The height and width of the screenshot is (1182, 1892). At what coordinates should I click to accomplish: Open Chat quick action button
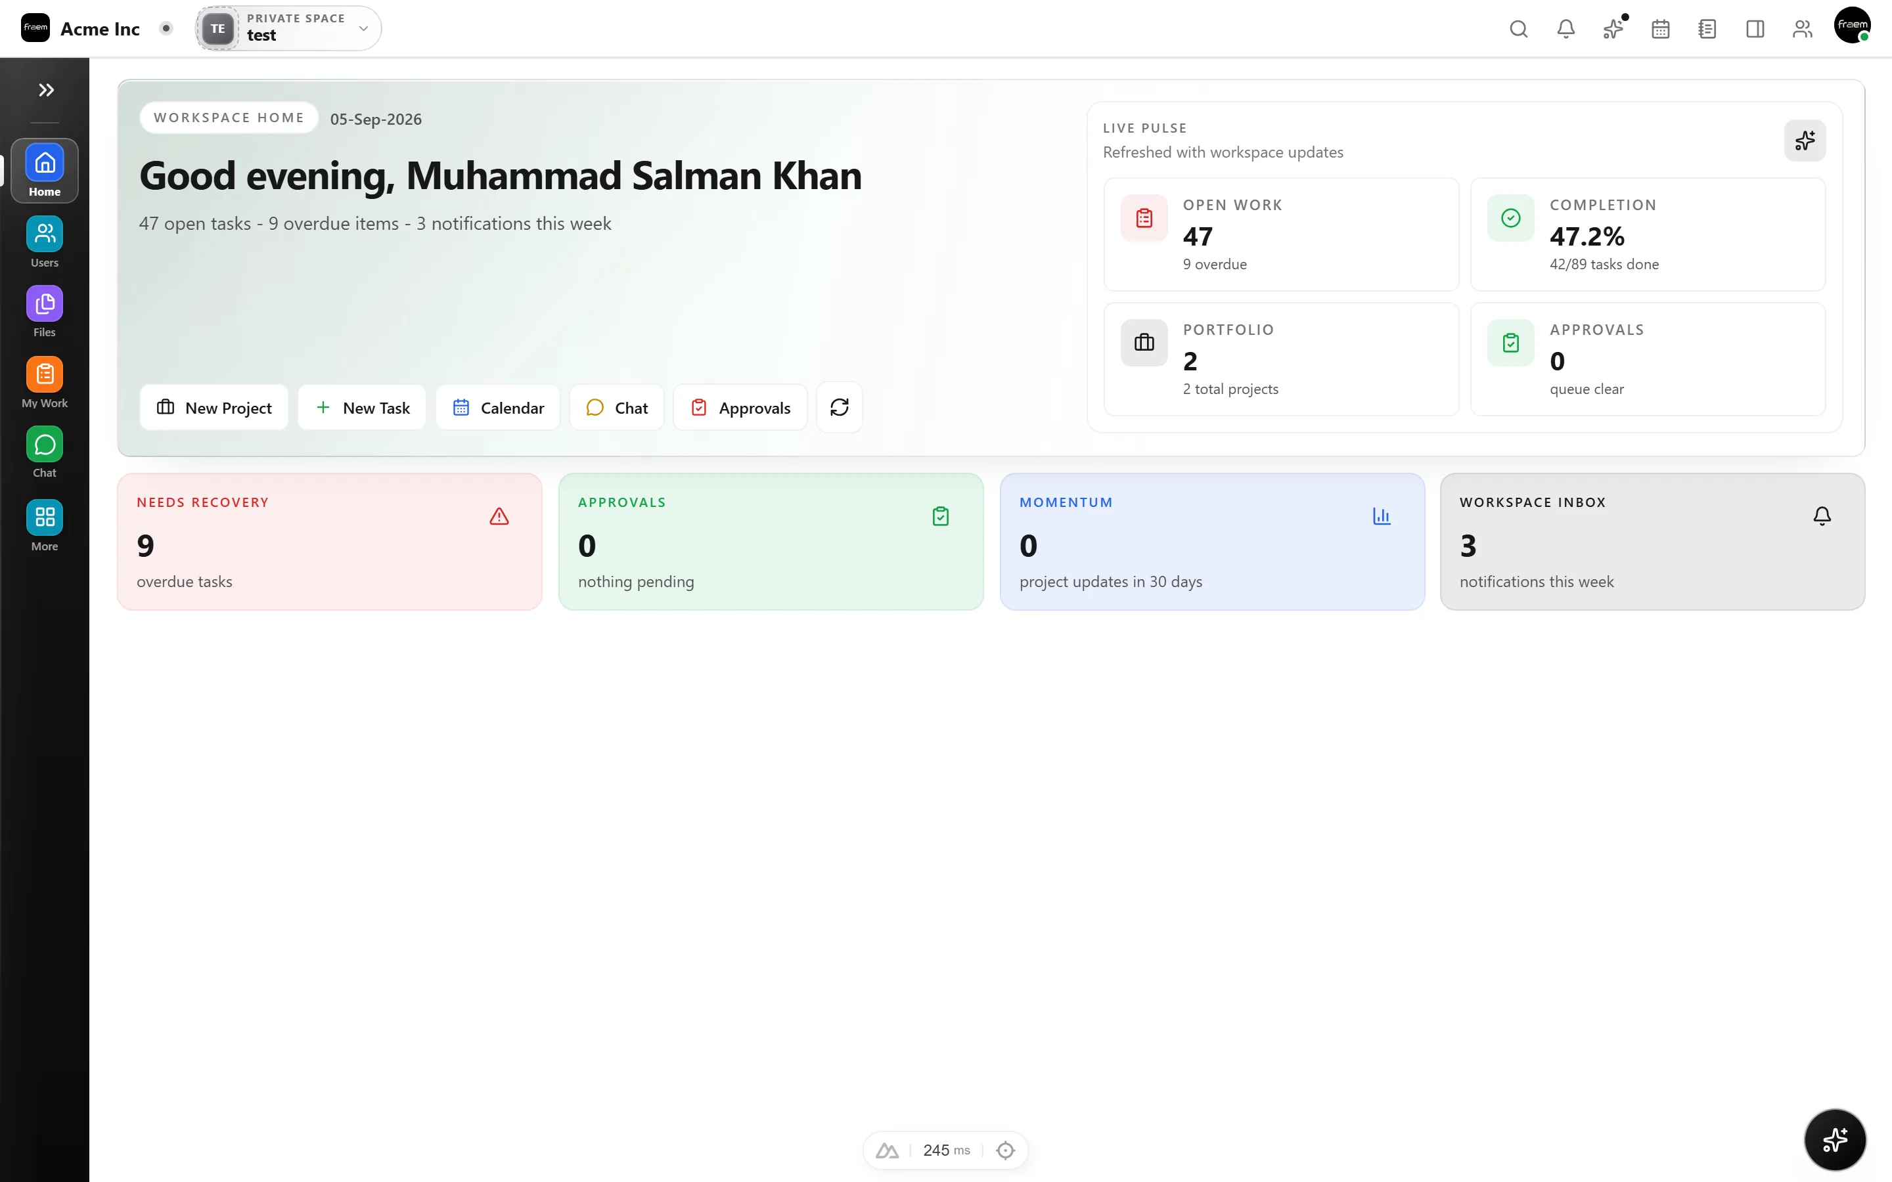click(617, 407)
